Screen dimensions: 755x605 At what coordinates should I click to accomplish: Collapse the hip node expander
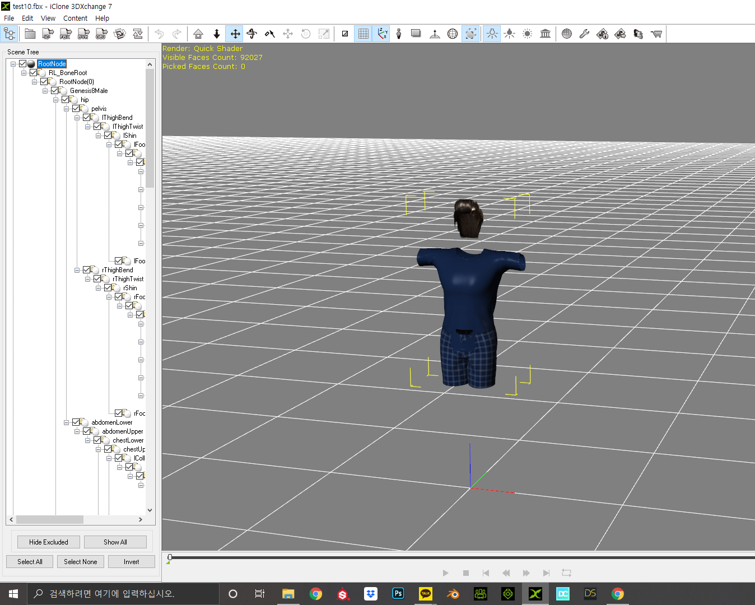click(x=55, y=100)
